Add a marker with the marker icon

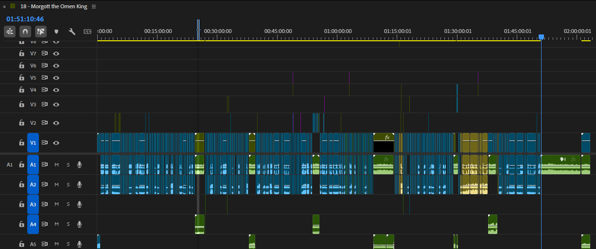tap(56, 32)
